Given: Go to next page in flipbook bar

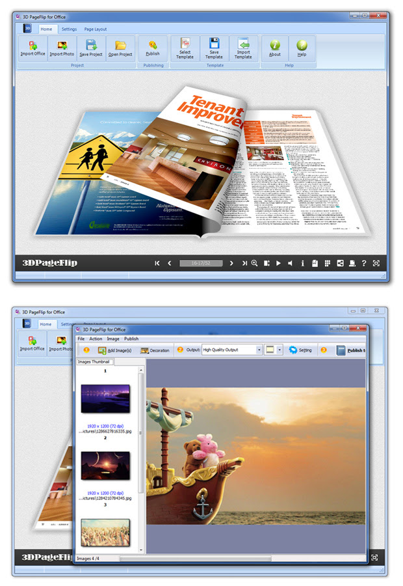Looking at the screenshot, I should (231, 264).
